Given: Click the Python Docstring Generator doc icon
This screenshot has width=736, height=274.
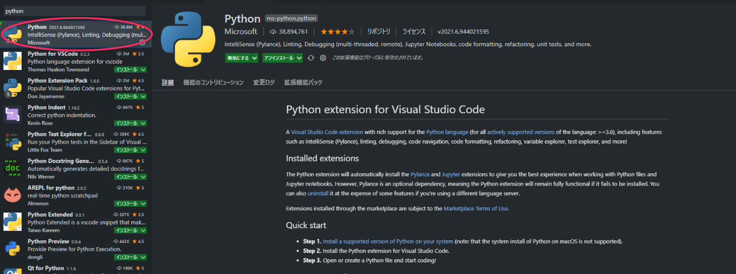Looking at the screenshot, I should (x=13, y=168).
